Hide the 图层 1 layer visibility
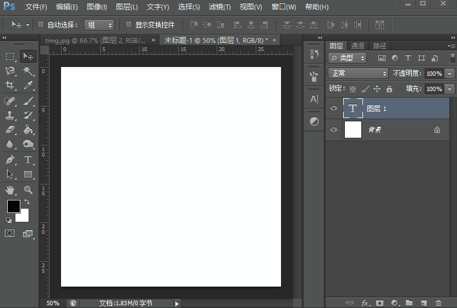The height and width of the screenshot is (308, 457). (334, 108)
